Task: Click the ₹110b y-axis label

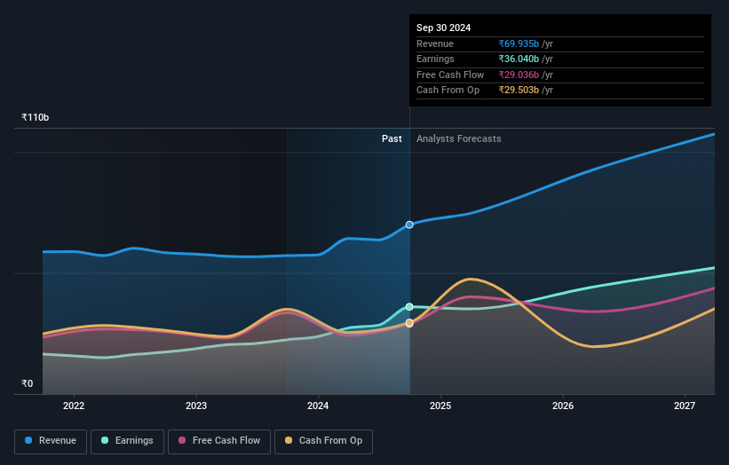Action: pos(36,117)
